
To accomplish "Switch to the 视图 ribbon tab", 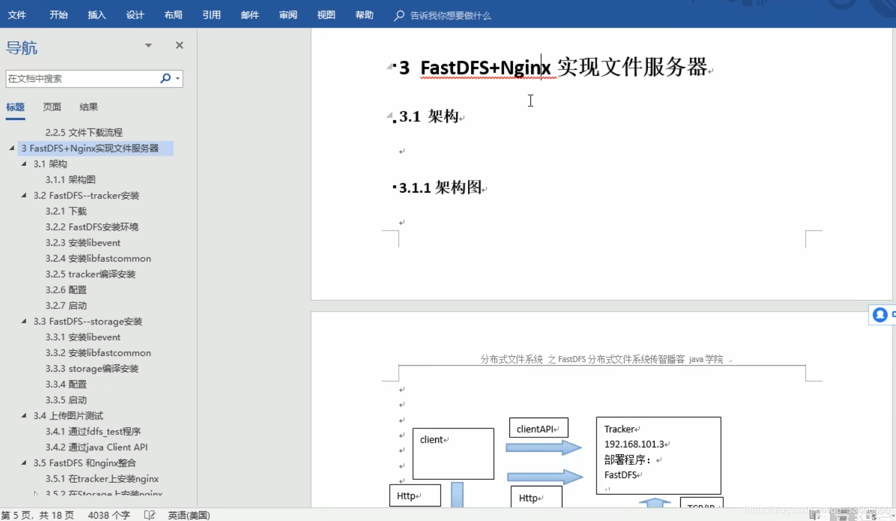I will tap(326, 15).
